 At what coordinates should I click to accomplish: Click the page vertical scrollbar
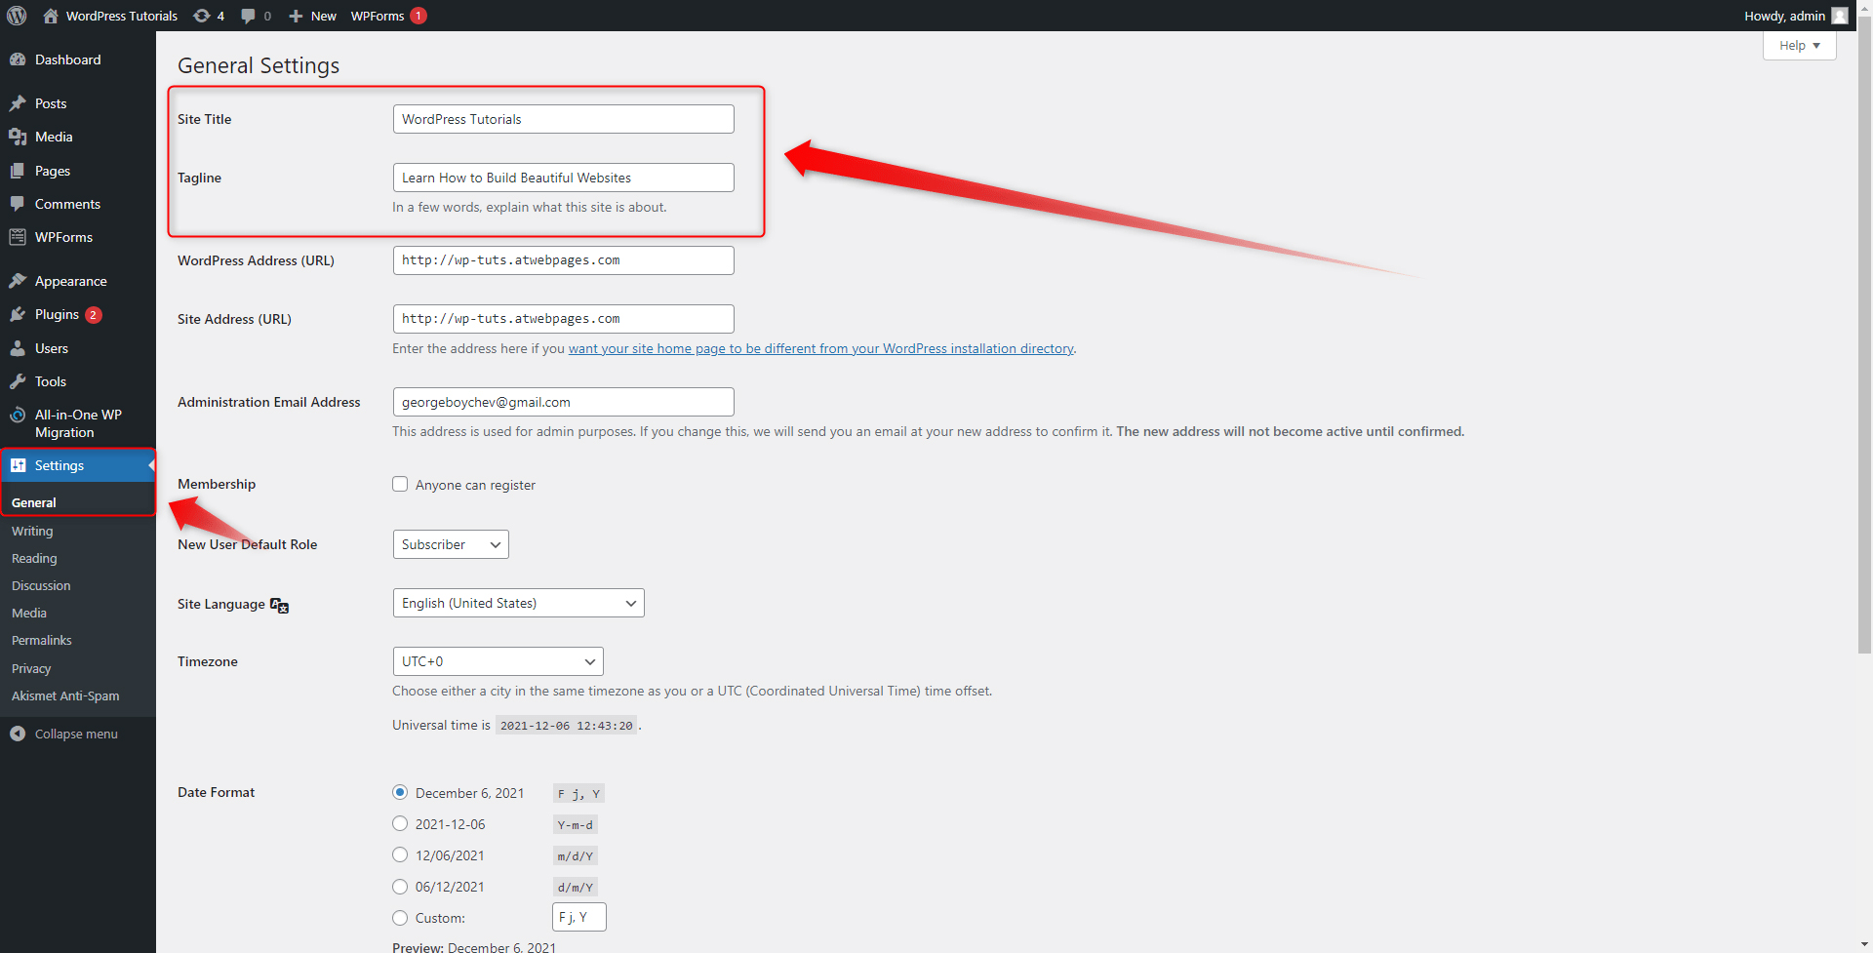[1864, 337]
